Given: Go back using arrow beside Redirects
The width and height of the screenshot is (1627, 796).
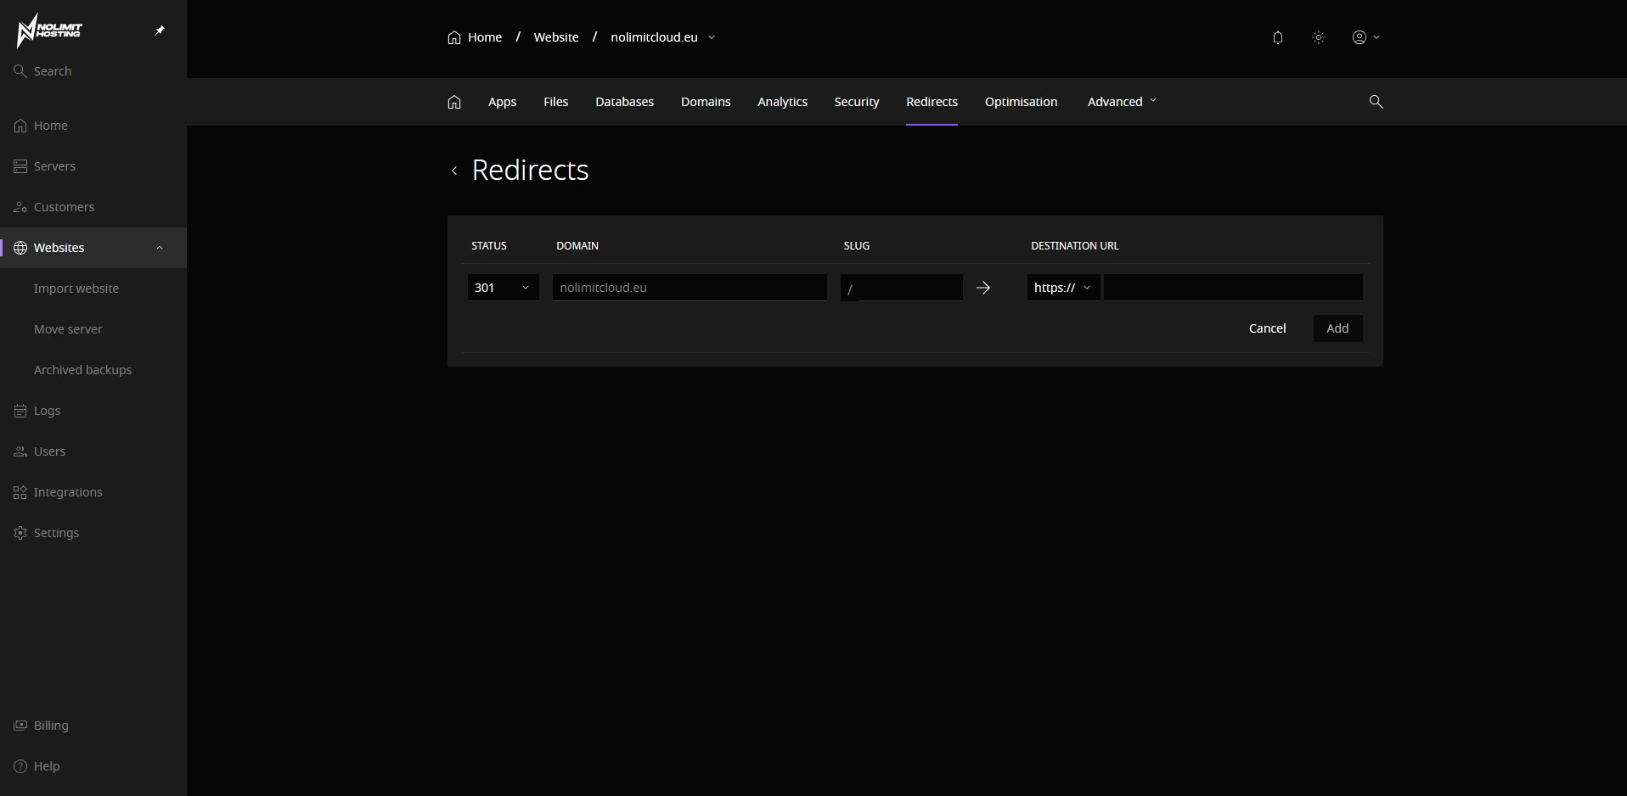Looking at the screenshot, I should (x=454, y=171).
